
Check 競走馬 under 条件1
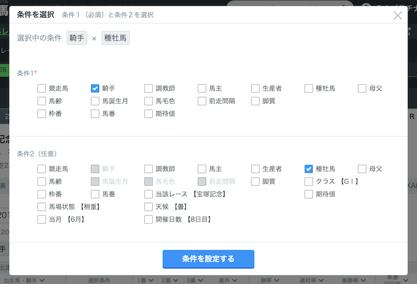pyautogui.click(x=42, y=88)
